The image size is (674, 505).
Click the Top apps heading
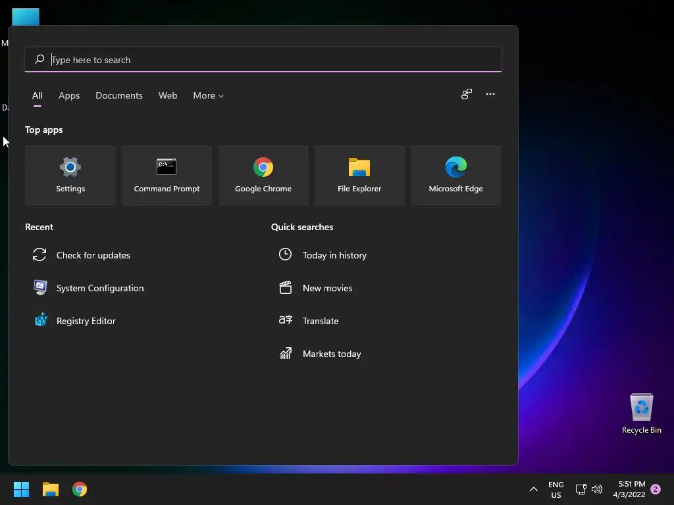click(x=44, y=130)
